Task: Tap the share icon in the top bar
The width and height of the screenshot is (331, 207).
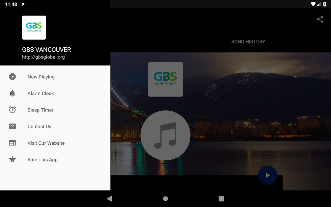Action: coord(320,19)
